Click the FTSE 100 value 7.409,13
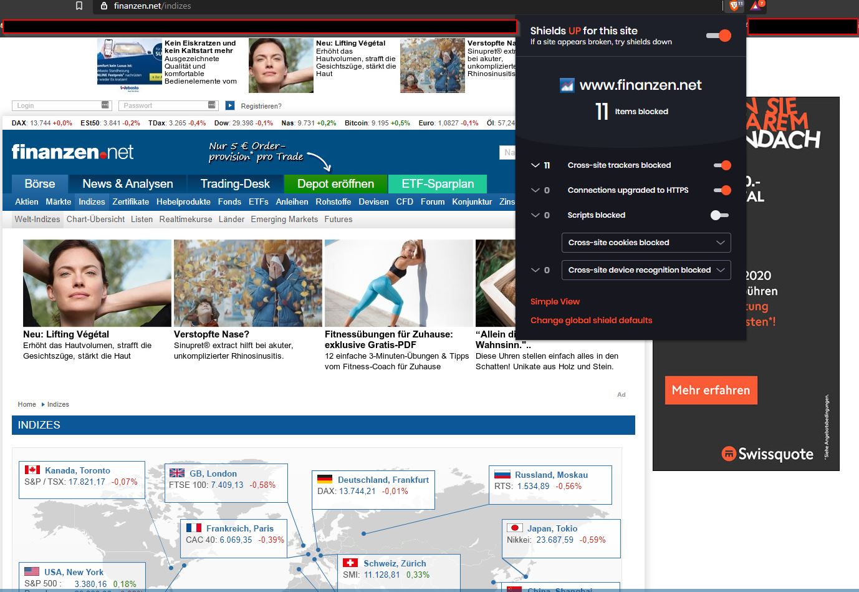 [x=227, y=485]
